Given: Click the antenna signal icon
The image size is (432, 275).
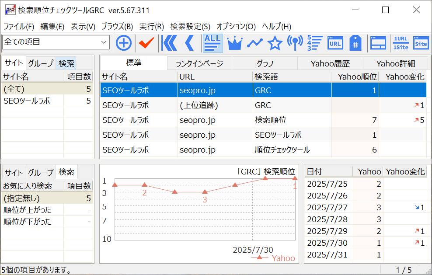Looking at the screenshot, I should [295, 43].
